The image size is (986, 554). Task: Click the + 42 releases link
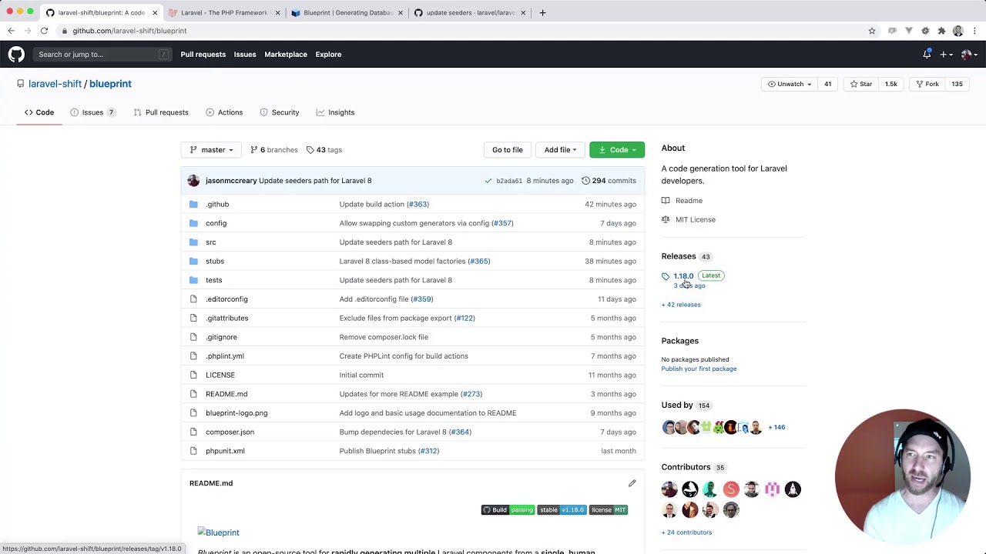[x=681, y=305]
